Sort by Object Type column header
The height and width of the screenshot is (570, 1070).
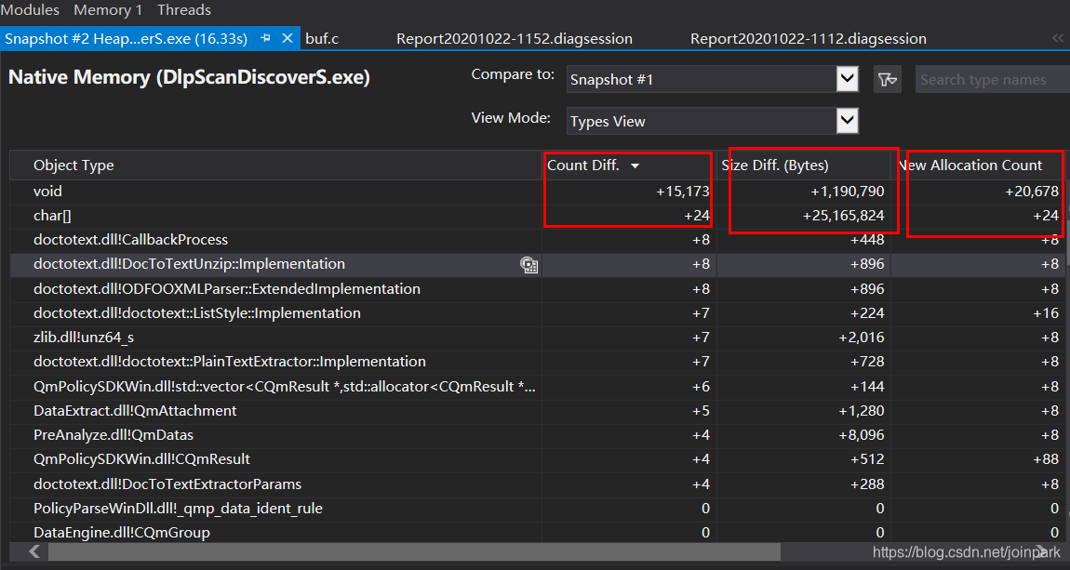coord(74,165)
